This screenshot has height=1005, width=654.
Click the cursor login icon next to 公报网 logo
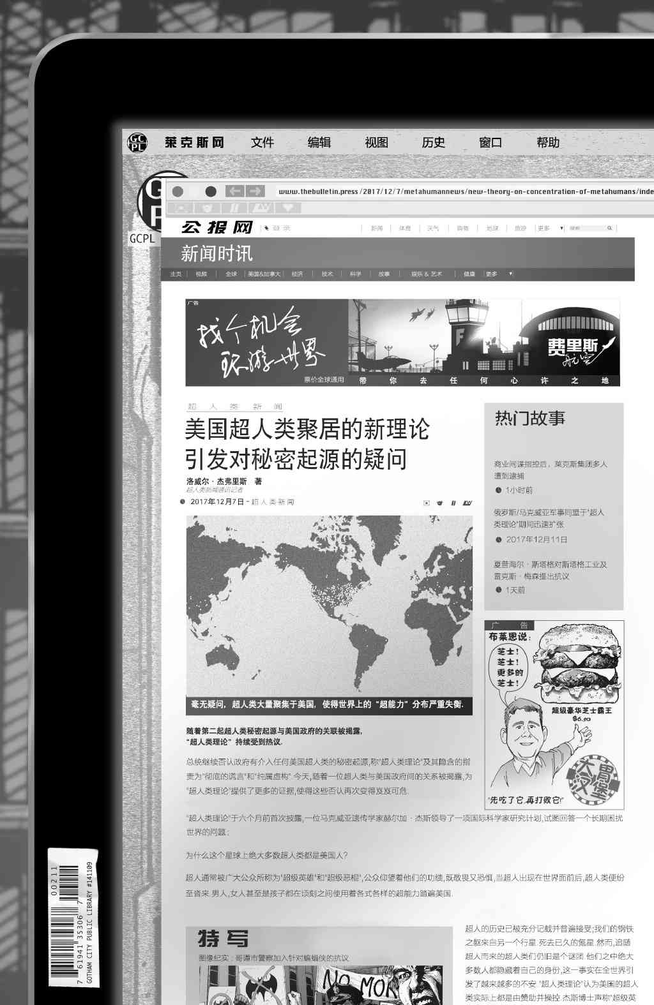point(266,228)
